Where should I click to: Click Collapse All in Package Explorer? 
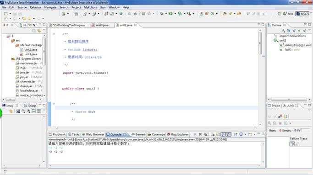point(34,31)
